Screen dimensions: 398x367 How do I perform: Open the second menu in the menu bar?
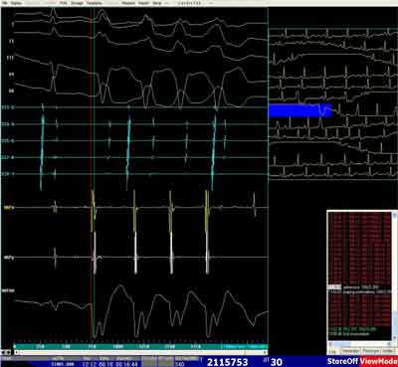click(15, 3)
